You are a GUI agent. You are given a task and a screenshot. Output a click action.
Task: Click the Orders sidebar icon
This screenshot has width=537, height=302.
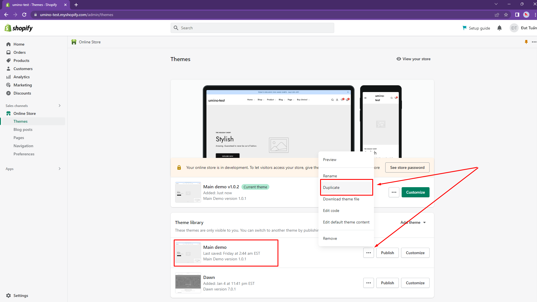coord(8,52)
